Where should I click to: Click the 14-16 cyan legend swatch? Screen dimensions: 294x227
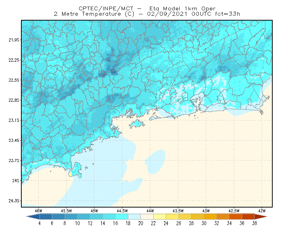(109, 216)
